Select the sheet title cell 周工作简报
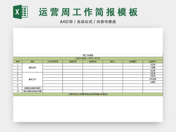The width and height of the screenshot is (176, 132). click(88, 56)
